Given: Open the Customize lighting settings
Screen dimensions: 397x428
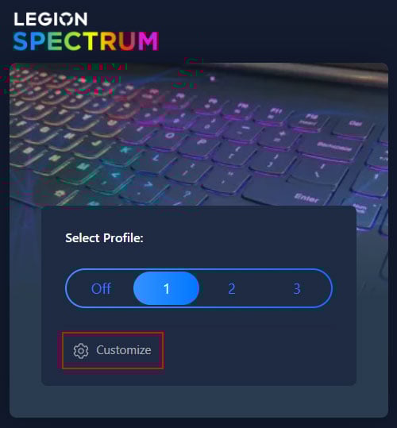Looking at the screenshot, I should [x=113, y=350].
